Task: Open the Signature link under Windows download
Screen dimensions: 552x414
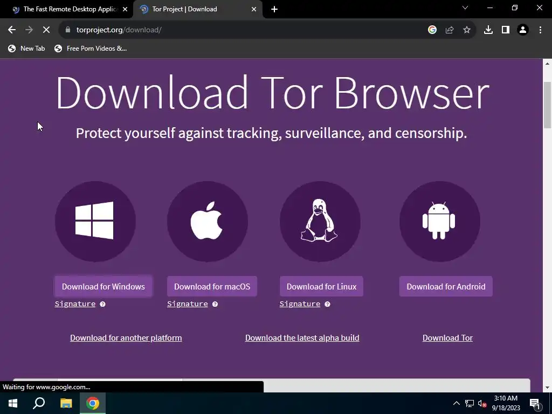Action: point(75,304)
